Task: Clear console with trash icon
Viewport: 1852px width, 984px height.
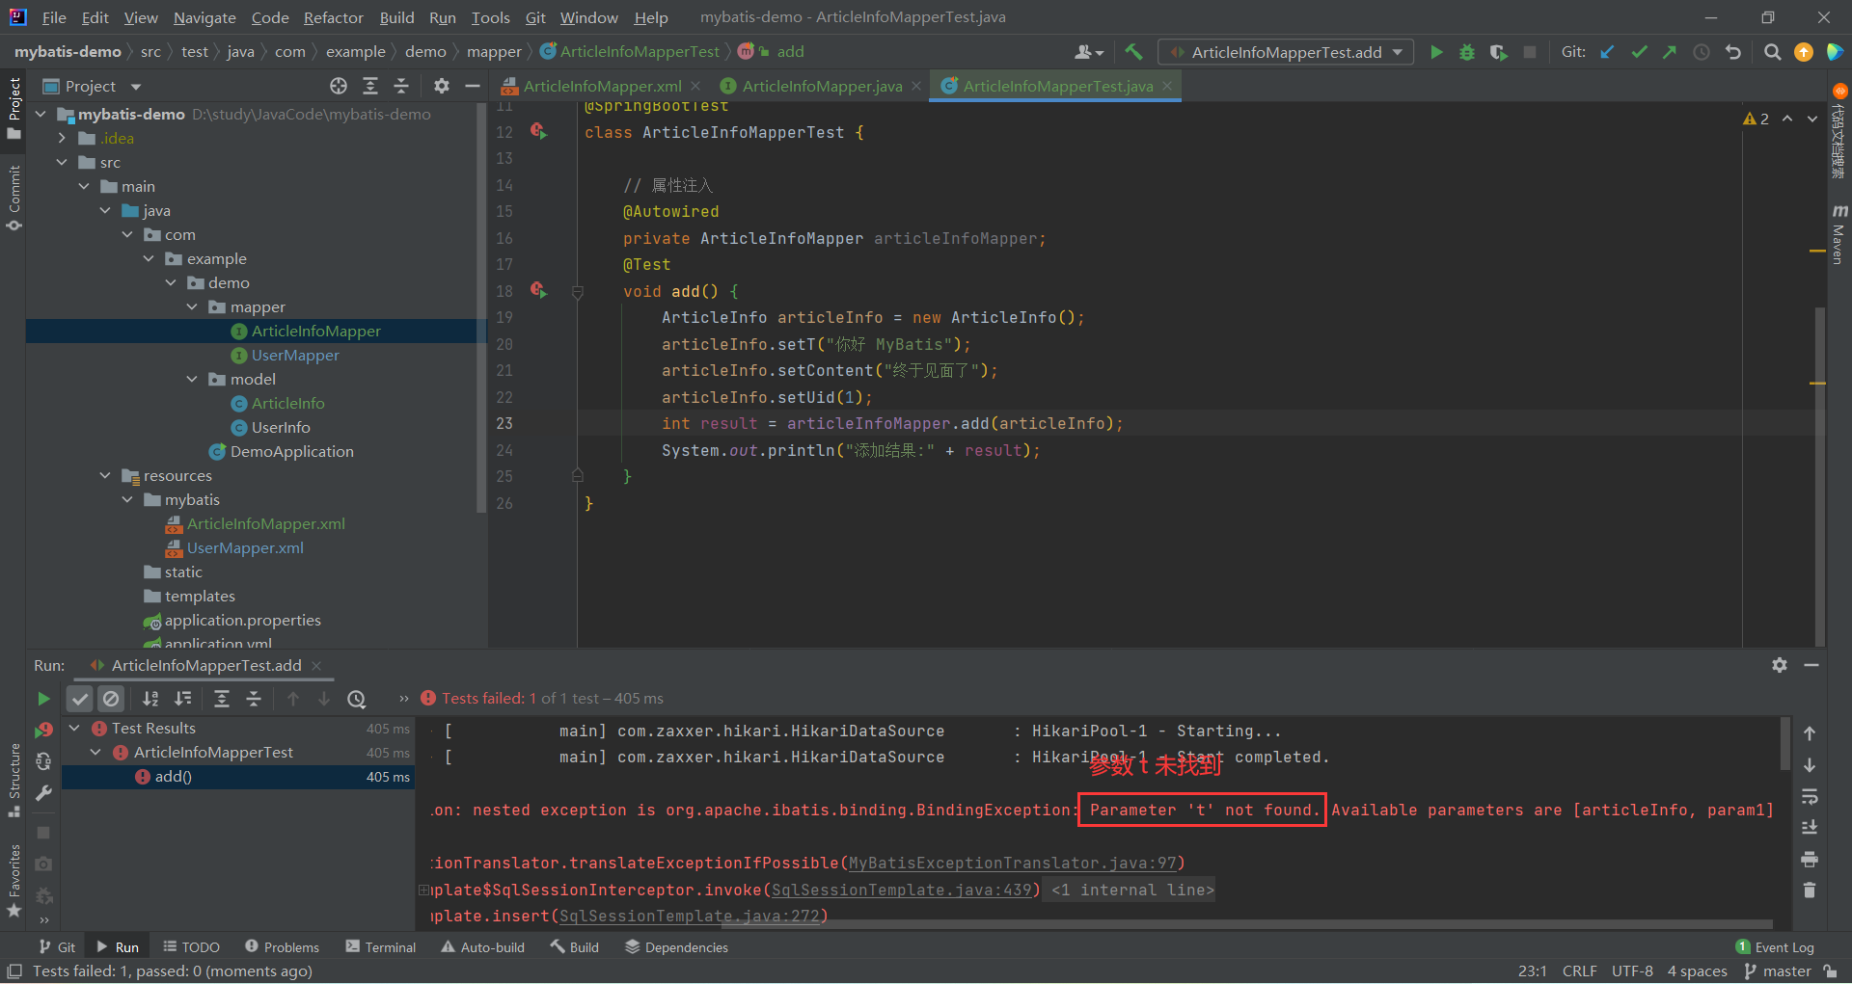Action: pyautogui.click(x=1810, y=891)
